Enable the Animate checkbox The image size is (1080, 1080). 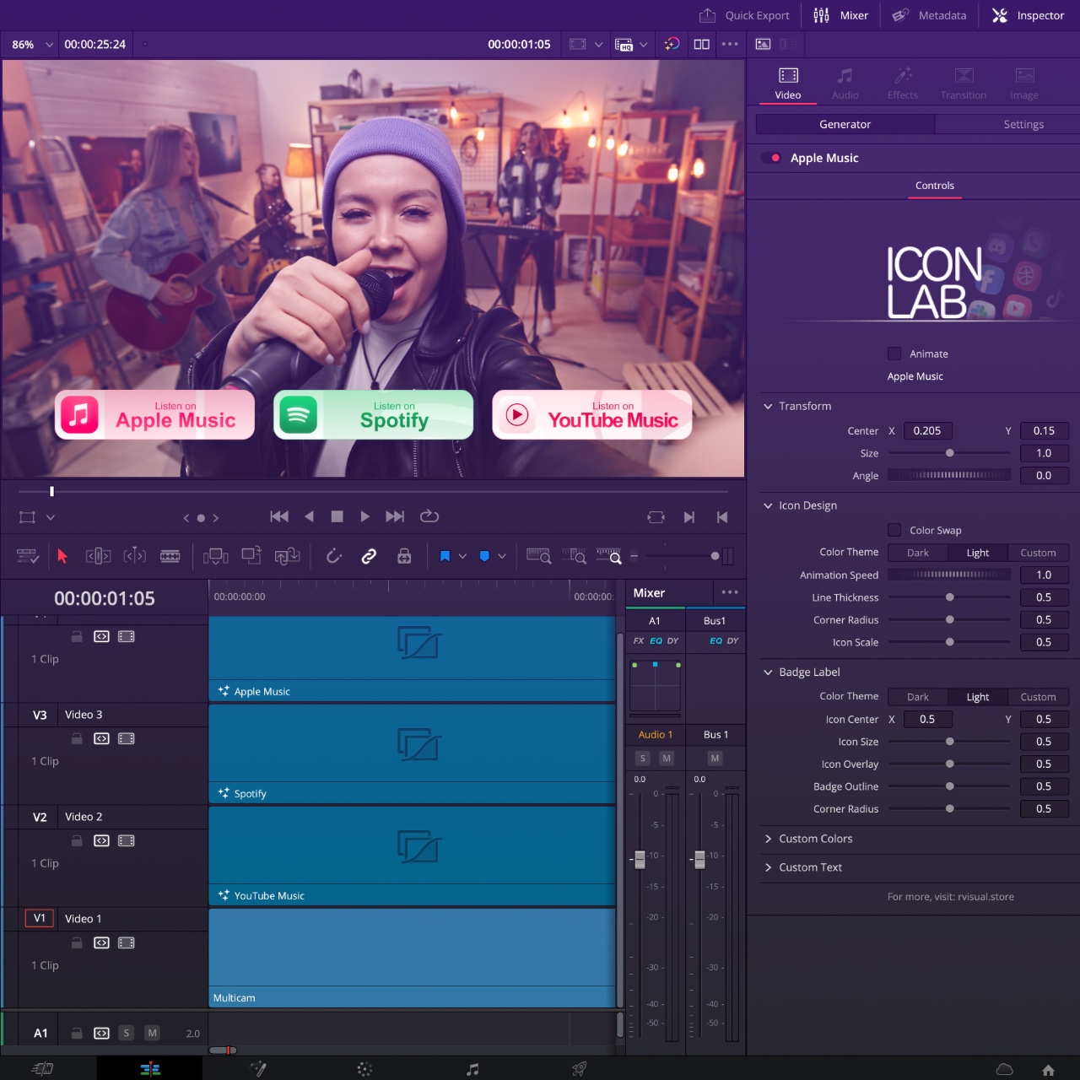894,354
